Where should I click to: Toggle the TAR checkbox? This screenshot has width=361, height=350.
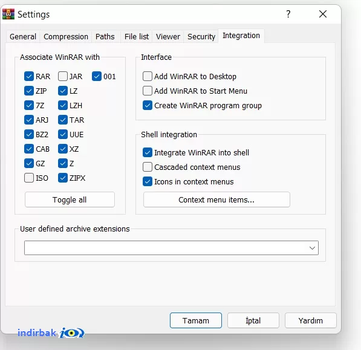click(63, 120)
